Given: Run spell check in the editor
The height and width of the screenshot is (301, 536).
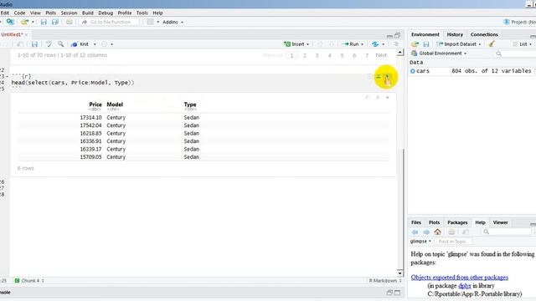Looking at the screenshot, I should 49,44.
